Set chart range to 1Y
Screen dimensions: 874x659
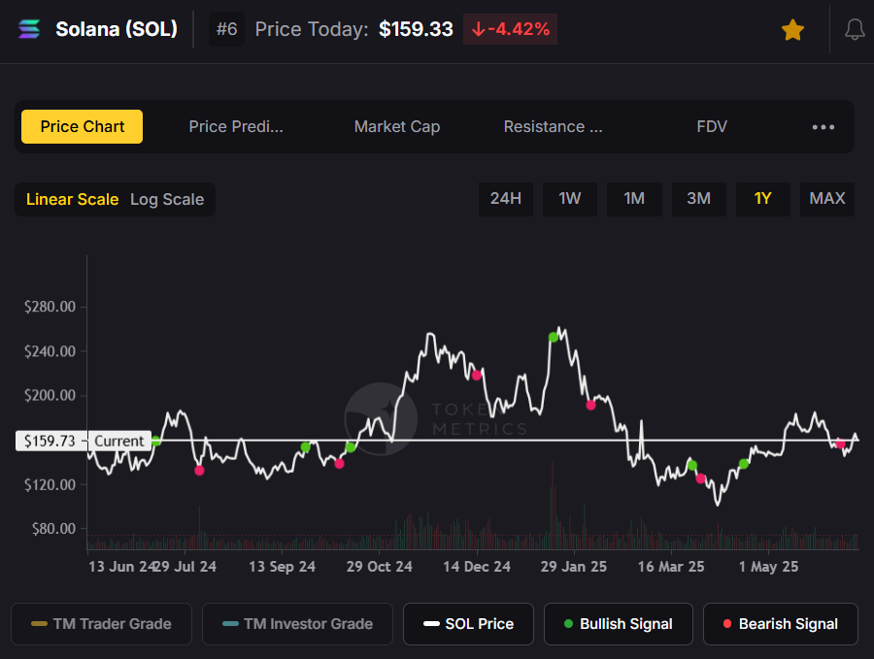pyautogui.click(x=762, y=198)
